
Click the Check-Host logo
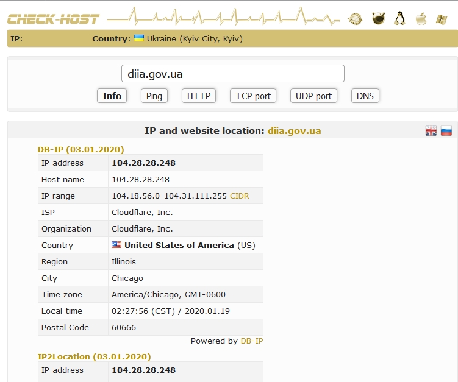coord(54,19)
